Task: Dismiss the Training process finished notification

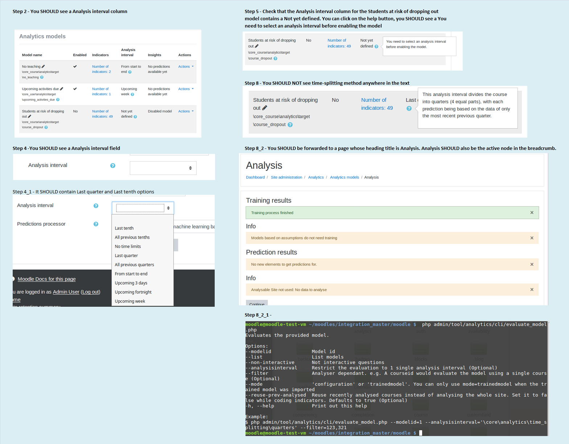Action: pos(532,213)
